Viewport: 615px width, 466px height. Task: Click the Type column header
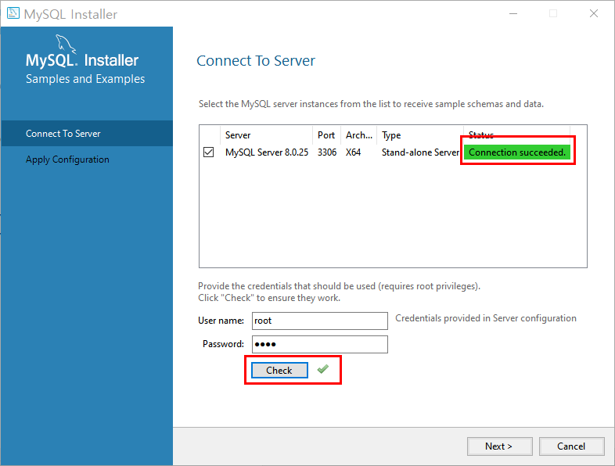[x=420, y=135]
